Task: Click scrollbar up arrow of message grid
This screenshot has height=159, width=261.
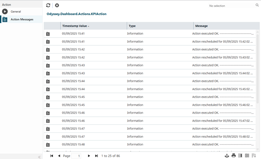Action: tap(258, 32)
